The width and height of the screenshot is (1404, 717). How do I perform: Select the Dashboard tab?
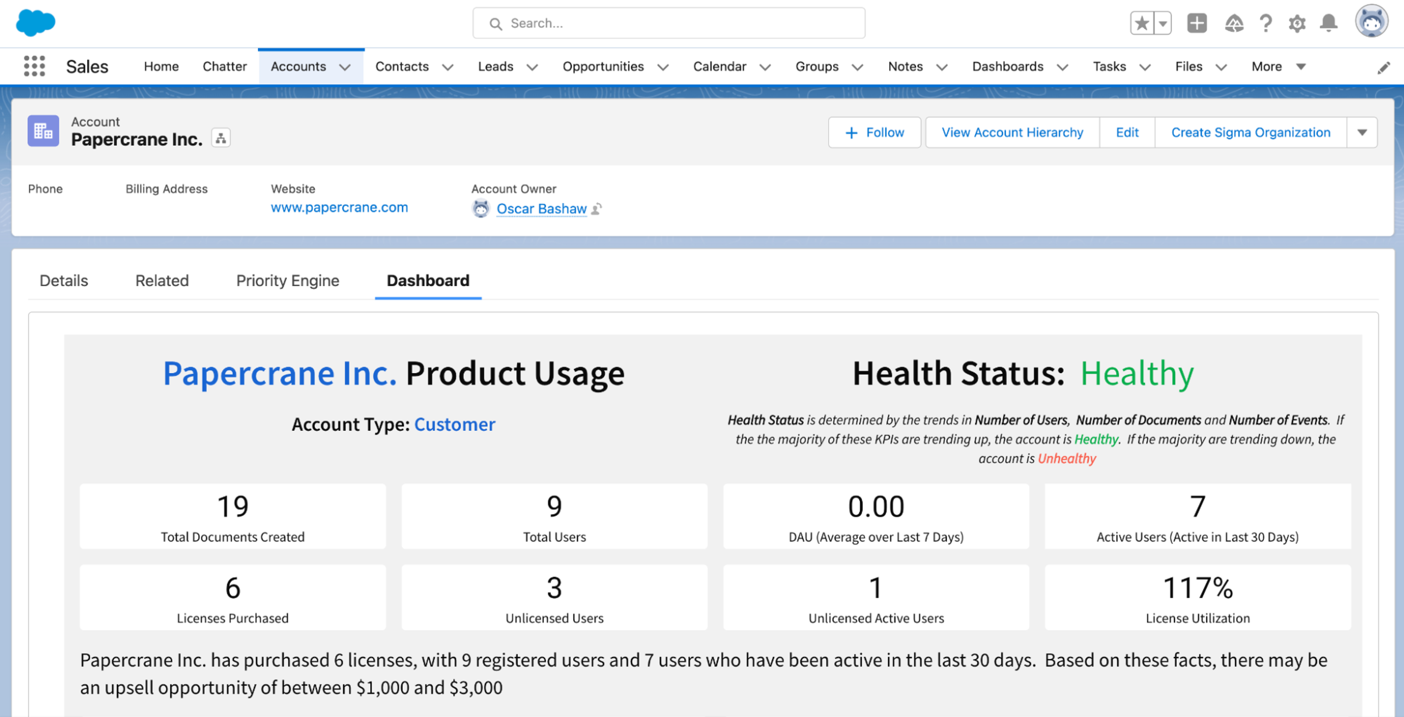coord(428,280)
